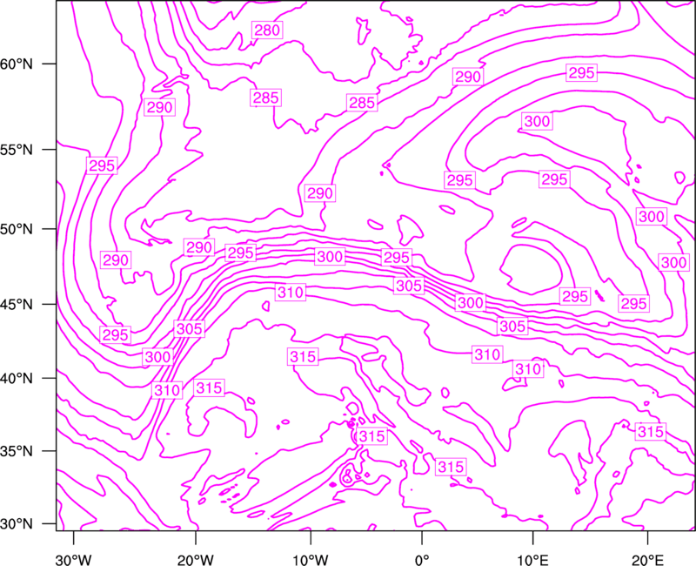This screenshot has width=696, height=566.
Task: Select the 55°N latitude axis label
Action: pos(18,150)
